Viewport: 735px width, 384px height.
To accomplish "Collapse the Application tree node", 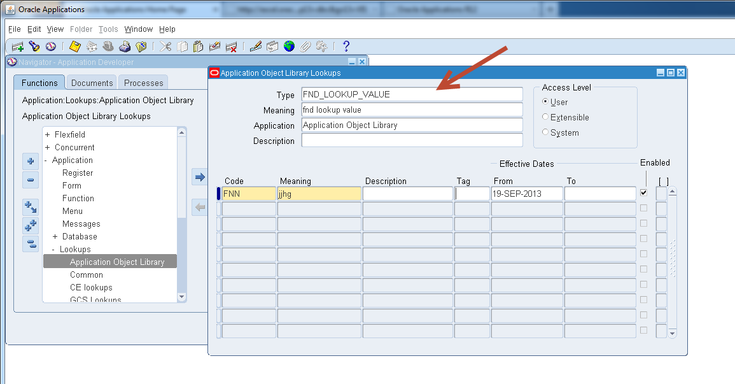I will pyautogui.click(x=46, y=160).
